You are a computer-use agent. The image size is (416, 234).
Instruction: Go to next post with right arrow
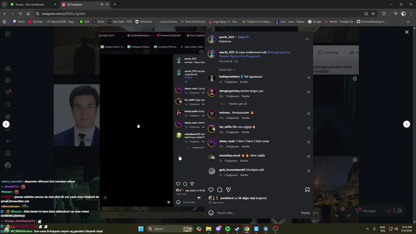point(407,124)
